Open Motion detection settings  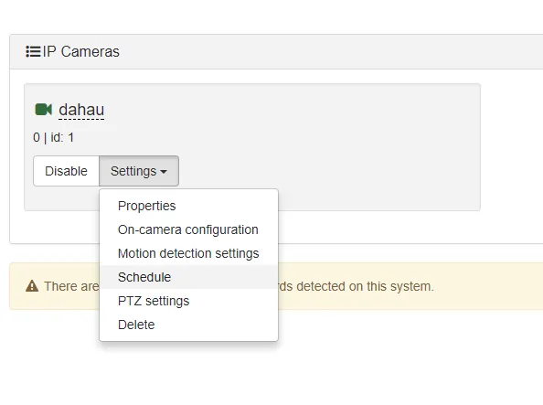pos(188,253)
